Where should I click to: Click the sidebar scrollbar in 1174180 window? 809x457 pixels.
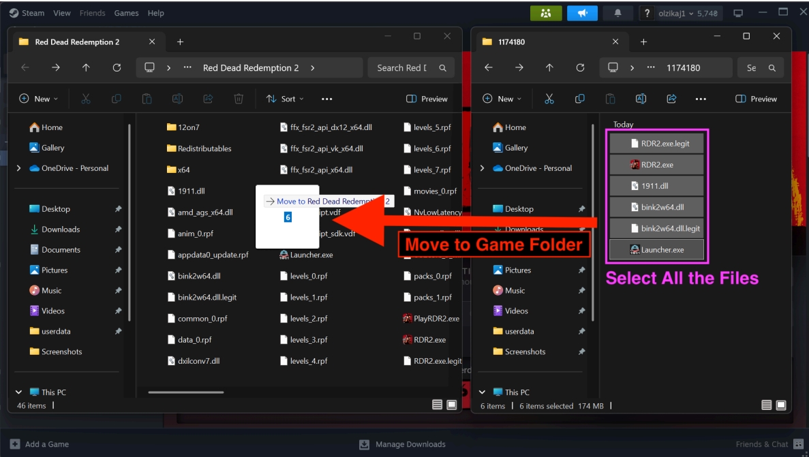pos(592,222)
